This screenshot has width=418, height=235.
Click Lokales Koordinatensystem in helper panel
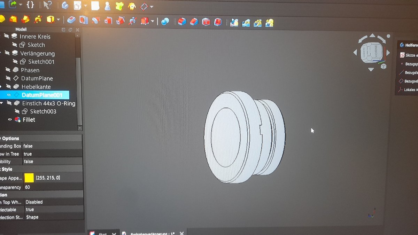(409, 90)
